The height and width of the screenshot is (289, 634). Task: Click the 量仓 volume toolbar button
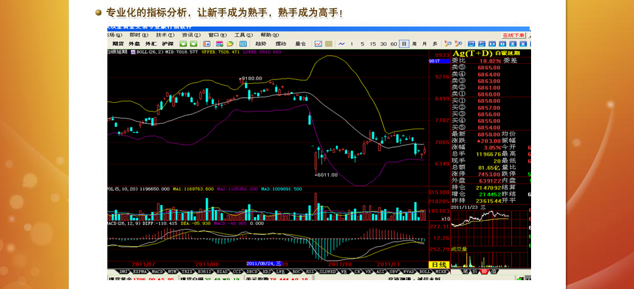click(301, 44)
